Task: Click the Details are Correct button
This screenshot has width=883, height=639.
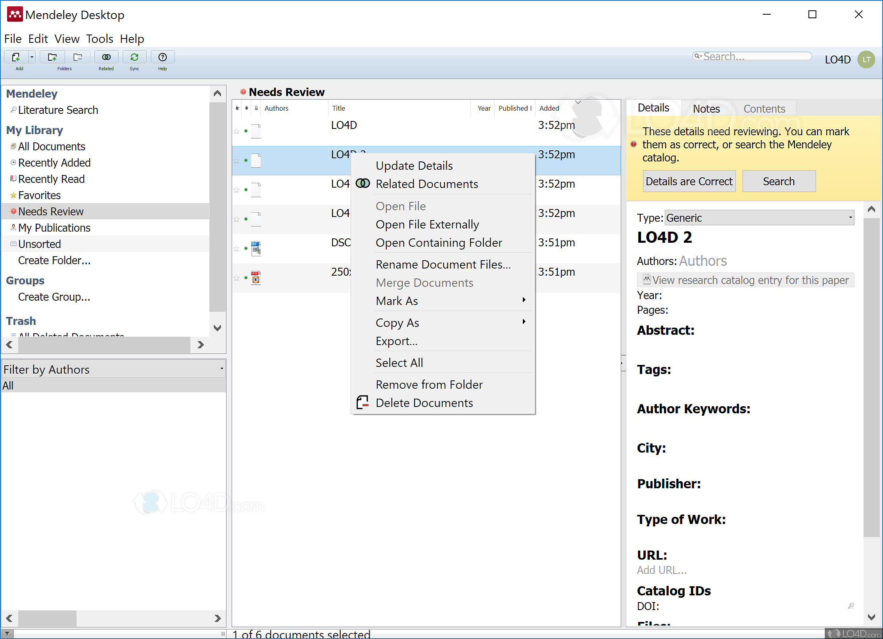Action: tap(689, 182)
